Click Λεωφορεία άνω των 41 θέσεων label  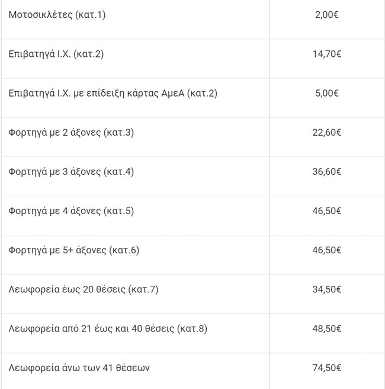point(79,368)
